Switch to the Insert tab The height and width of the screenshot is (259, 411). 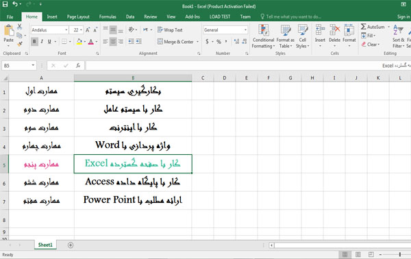tap(52, 16)
